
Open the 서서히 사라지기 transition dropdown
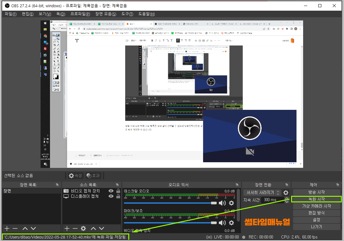pos(262,193)
